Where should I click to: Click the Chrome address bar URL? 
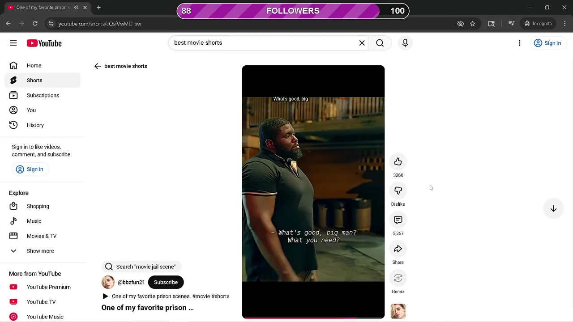pyautogui.click(x=100, y=24)
